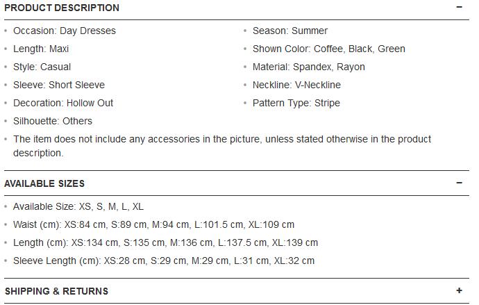Select the Material: Spandex, Rayon entry
The width and height of the screenshot is (479, 305).
[x=309, y=67]
